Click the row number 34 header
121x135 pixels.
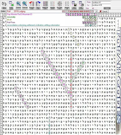click(x=1, y=118)
